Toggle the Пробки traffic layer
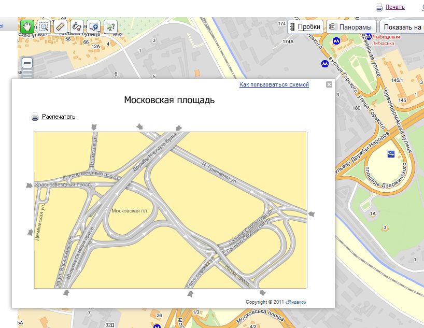This screenshot has width=424, height=328. [x=306, y=27]
